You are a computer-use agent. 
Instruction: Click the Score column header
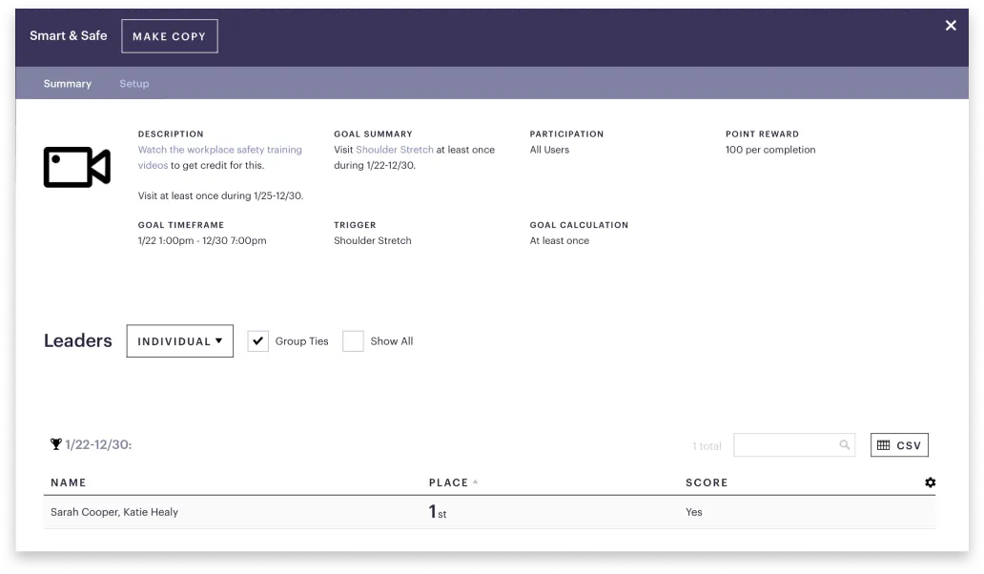[707, 482]
